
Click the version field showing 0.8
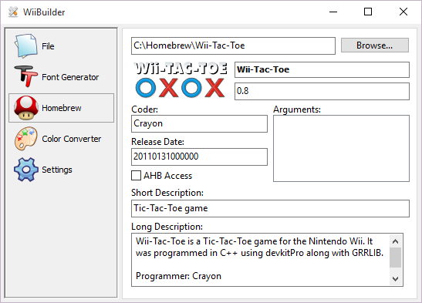[x=322, y=91]
